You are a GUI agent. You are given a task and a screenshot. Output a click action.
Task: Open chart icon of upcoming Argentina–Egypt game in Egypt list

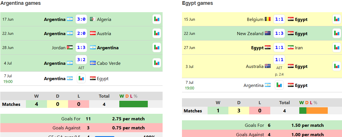(x=279, y=85)
